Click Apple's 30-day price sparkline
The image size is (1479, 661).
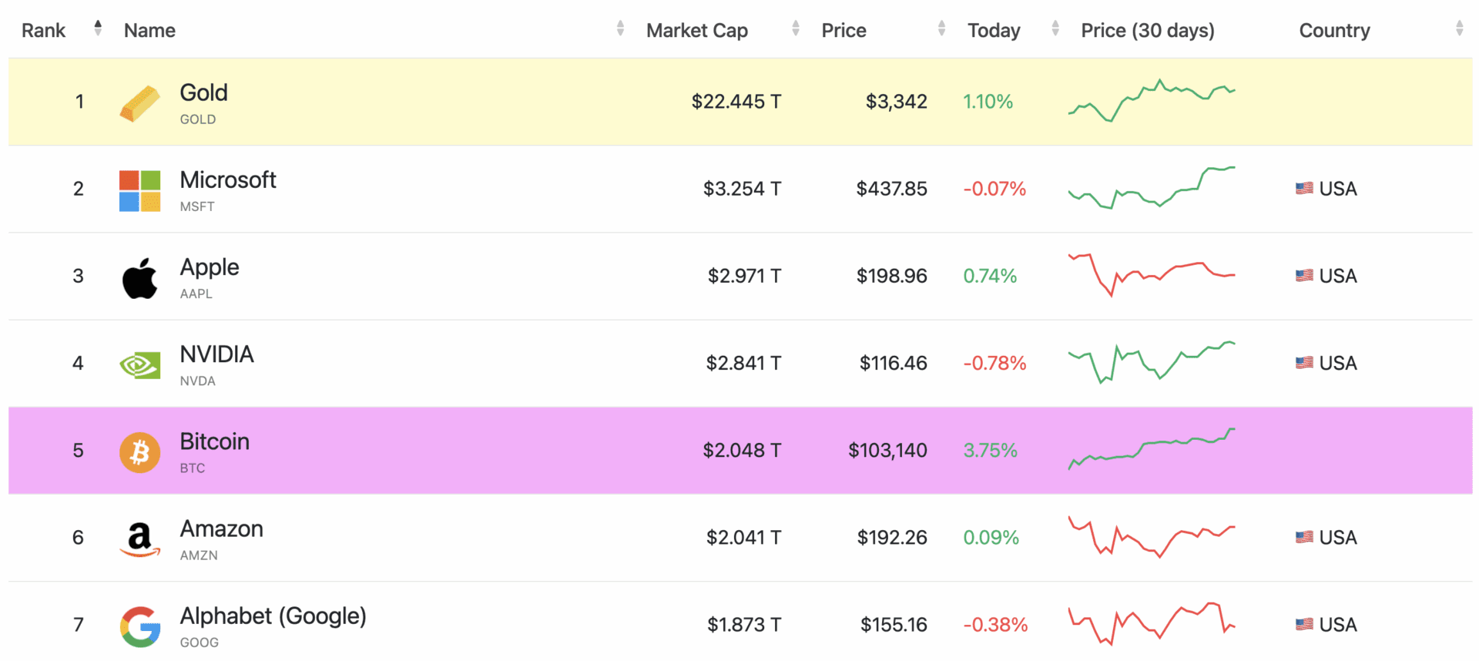(1152, 275)
